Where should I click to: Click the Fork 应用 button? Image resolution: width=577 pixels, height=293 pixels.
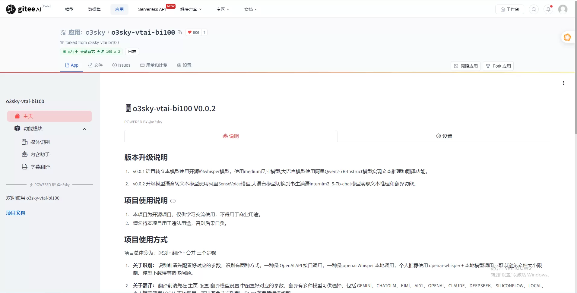tap(498, 66)
